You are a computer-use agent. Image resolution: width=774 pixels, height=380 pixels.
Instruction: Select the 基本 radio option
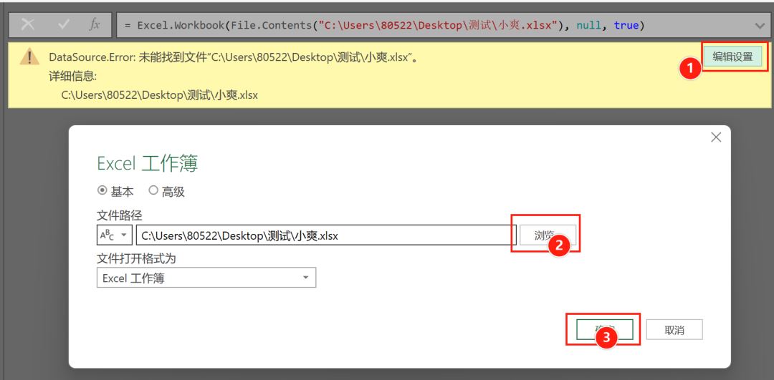pyautogui.click(x=102, y=191)
